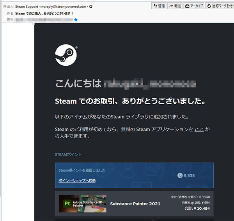The height and width of the screenshot is (221, 234).
Task: Open the ポイントショップへ移動 link
Action: (77, 181)
